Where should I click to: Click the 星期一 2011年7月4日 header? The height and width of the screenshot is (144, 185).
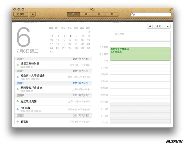click(53, 59)
